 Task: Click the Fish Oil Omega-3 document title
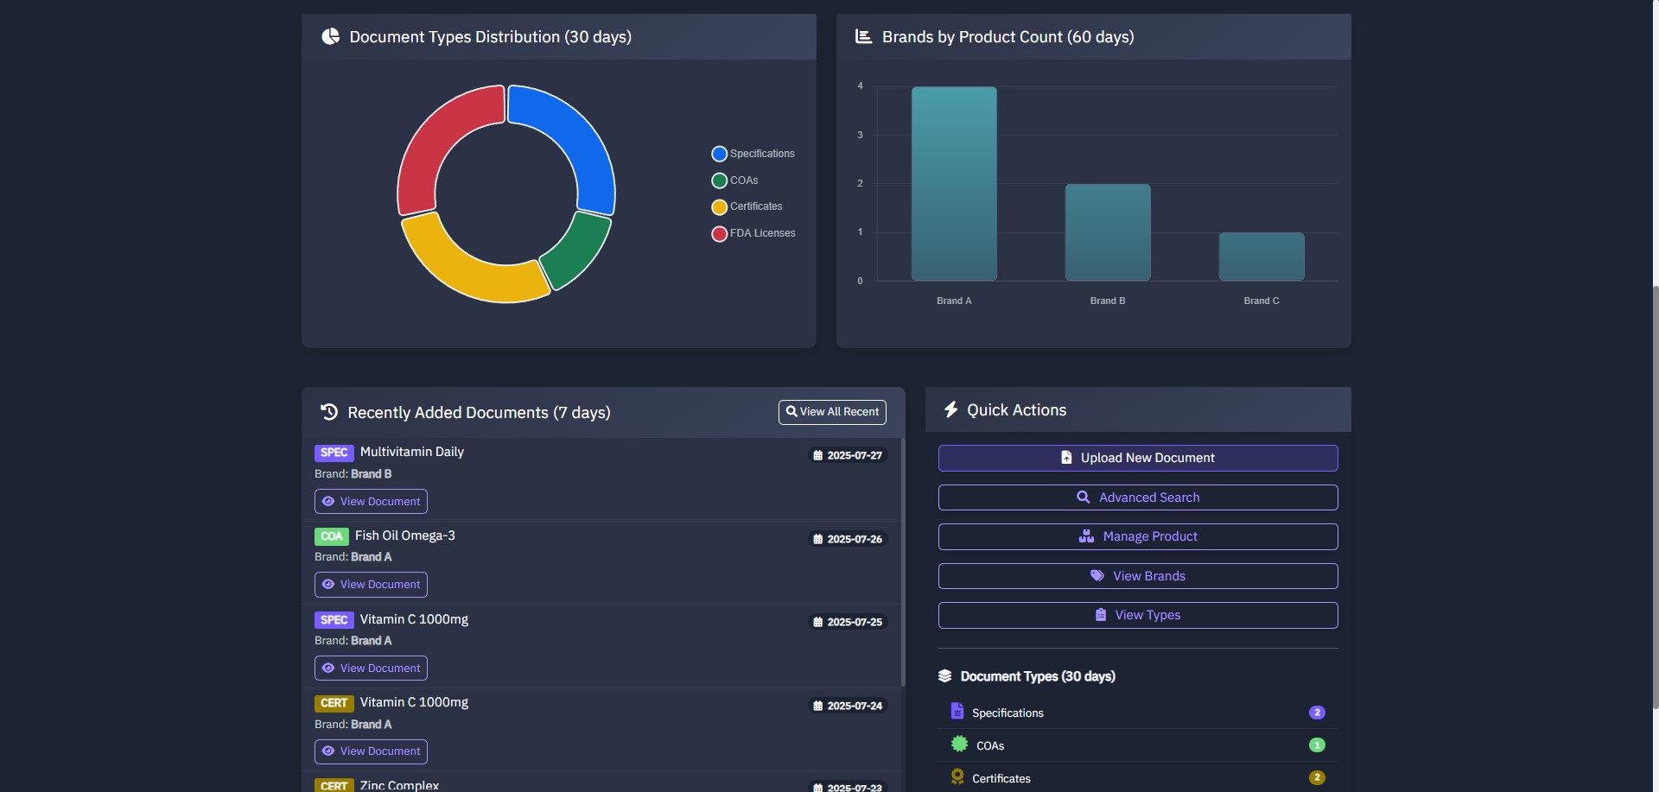coord(405,535)
